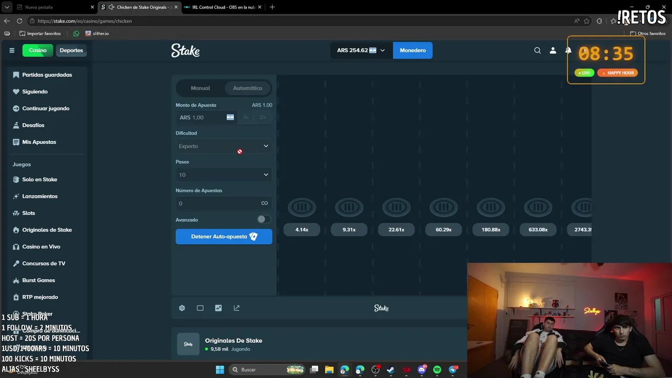Open Discord from the taskbar
The image size is (672, 378).
[x=422, y=370]
